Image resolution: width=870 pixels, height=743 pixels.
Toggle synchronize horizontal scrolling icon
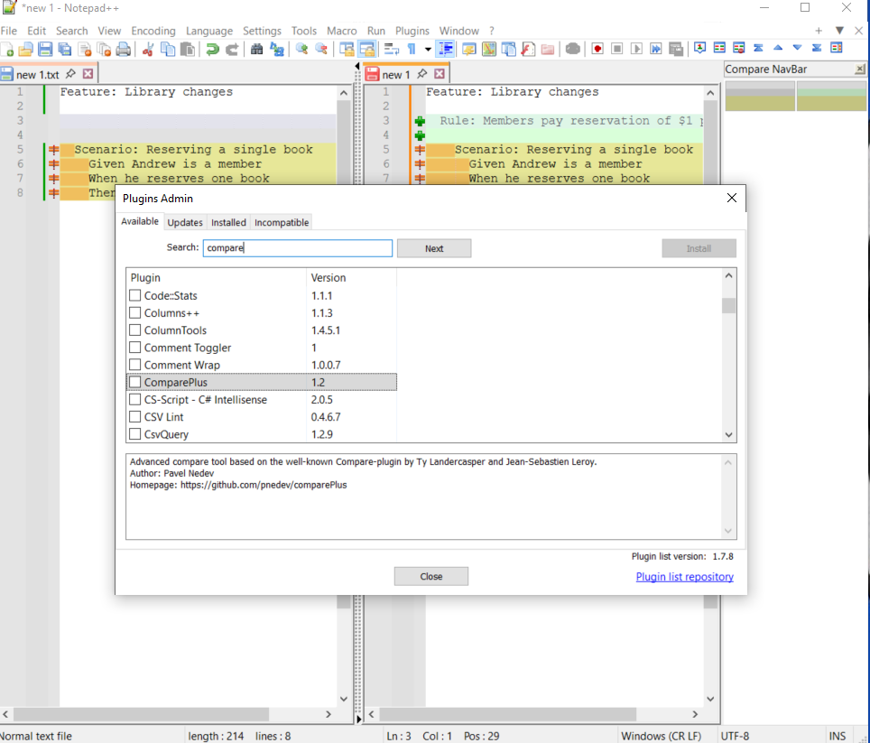click(x=366, y=49)
